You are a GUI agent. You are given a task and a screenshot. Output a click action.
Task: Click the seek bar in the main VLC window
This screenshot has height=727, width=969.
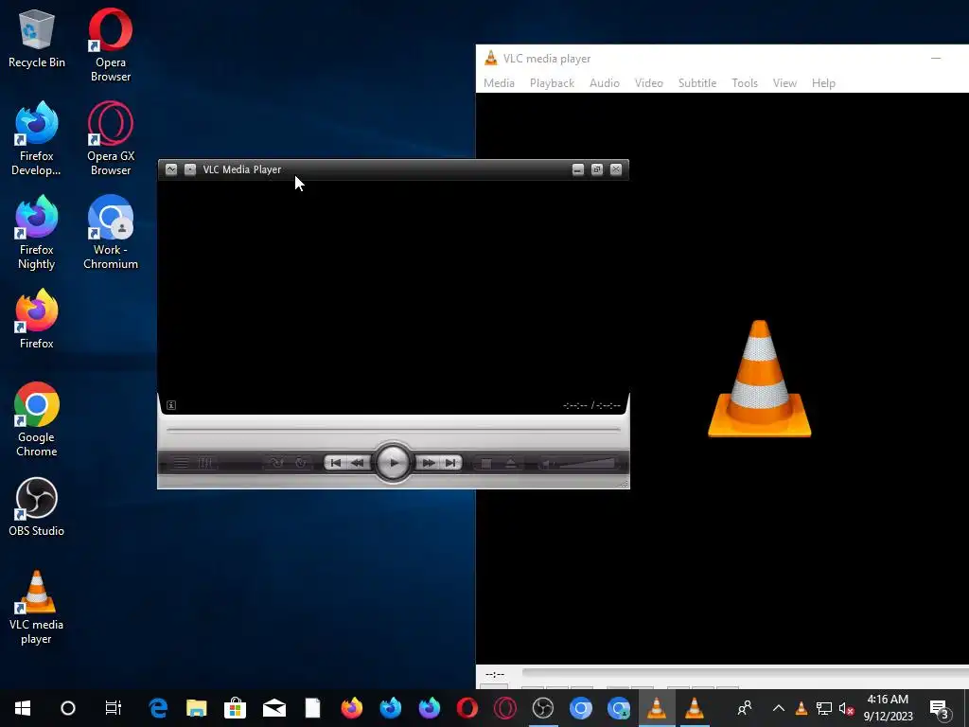pyautogui.click(x=746, y=672)
